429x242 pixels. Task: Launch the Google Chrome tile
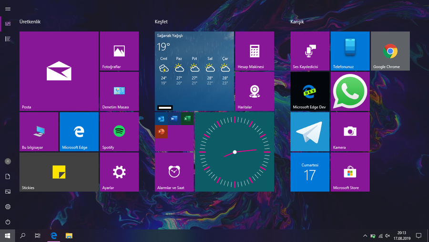390,51
